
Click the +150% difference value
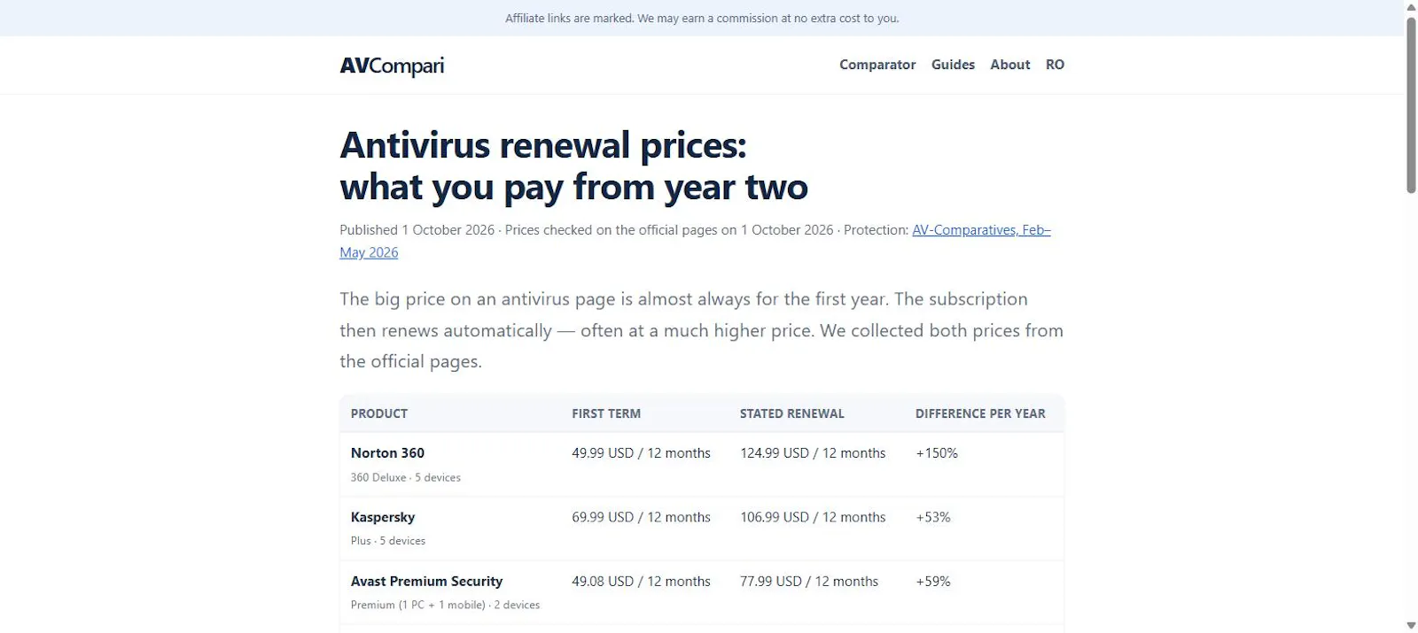(937, 453)
